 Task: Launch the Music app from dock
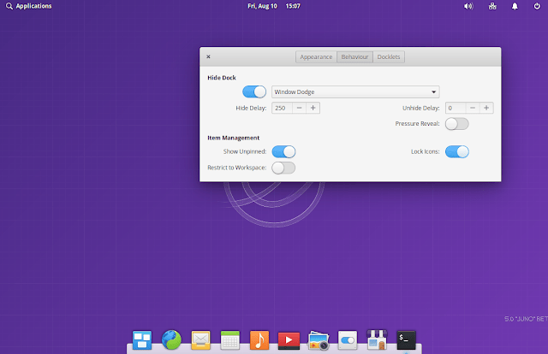(x=259, y=340)
